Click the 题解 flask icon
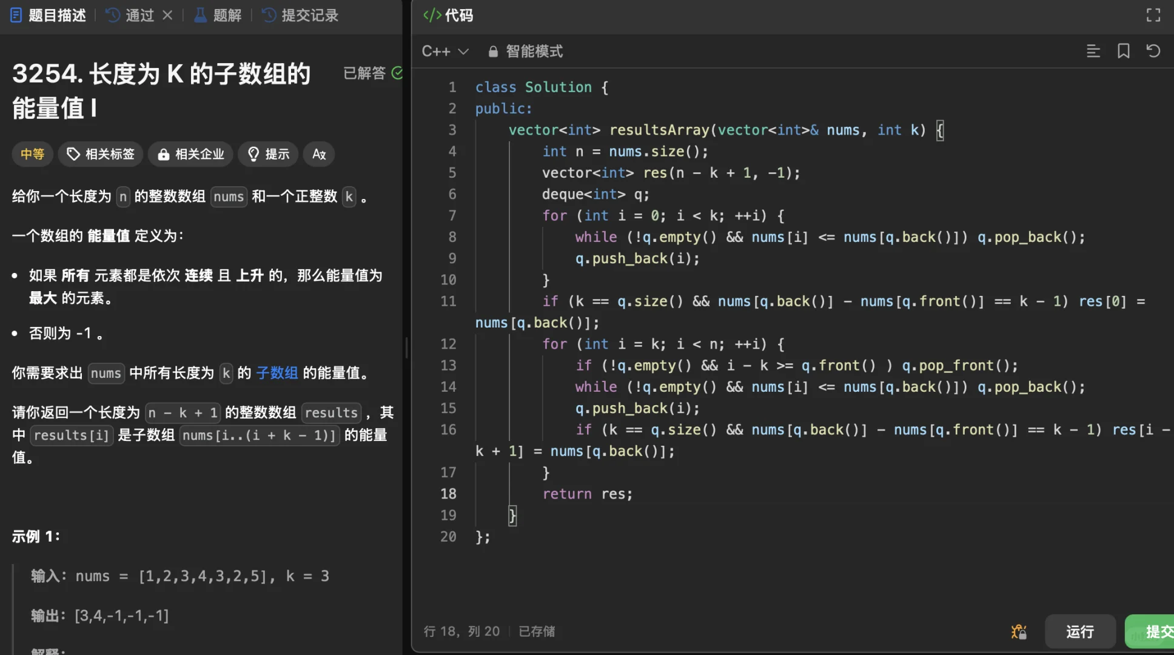Viewport: 1174px width, 655px height. coord(200,15)
